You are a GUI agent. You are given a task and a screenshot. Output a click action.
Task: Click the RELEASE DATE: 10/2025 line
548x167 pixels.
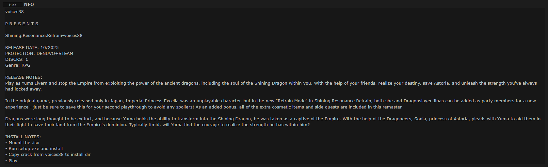(32, 48)
